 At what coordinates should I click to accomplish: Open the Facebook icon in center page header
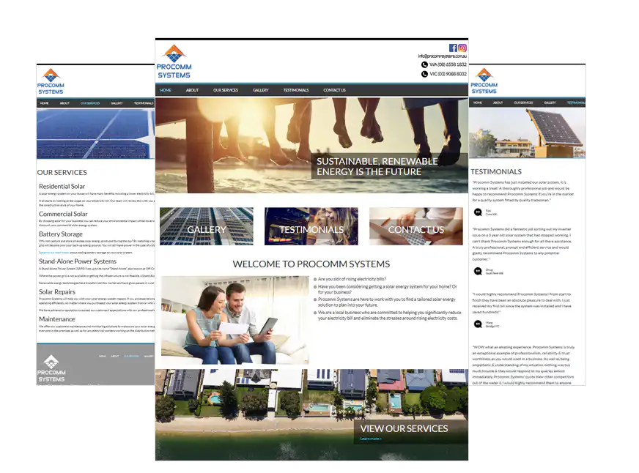453,48
